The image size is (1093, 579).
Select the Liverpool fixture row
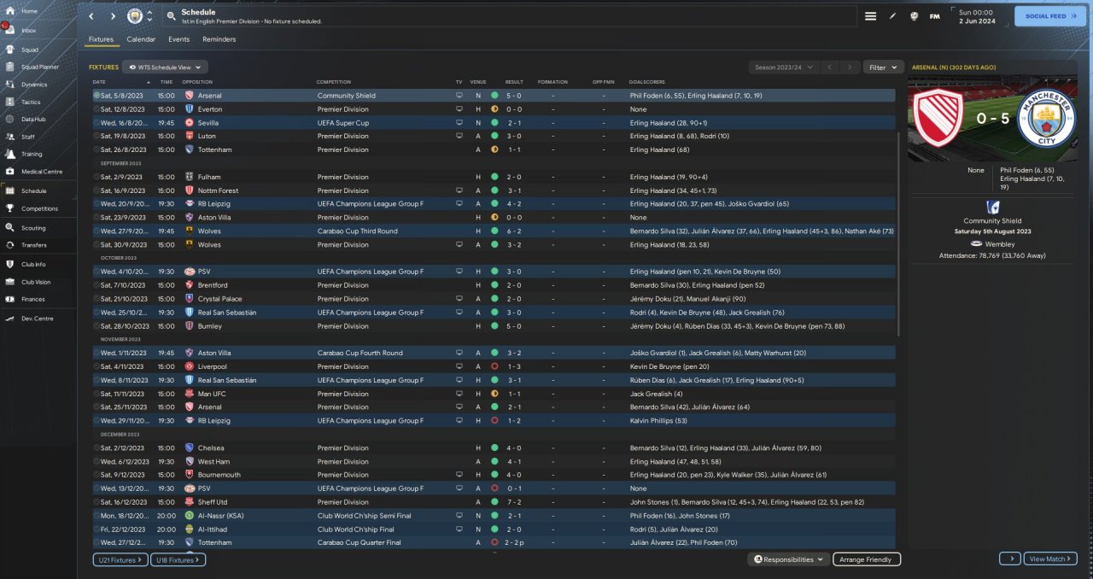tap(494, 366)
